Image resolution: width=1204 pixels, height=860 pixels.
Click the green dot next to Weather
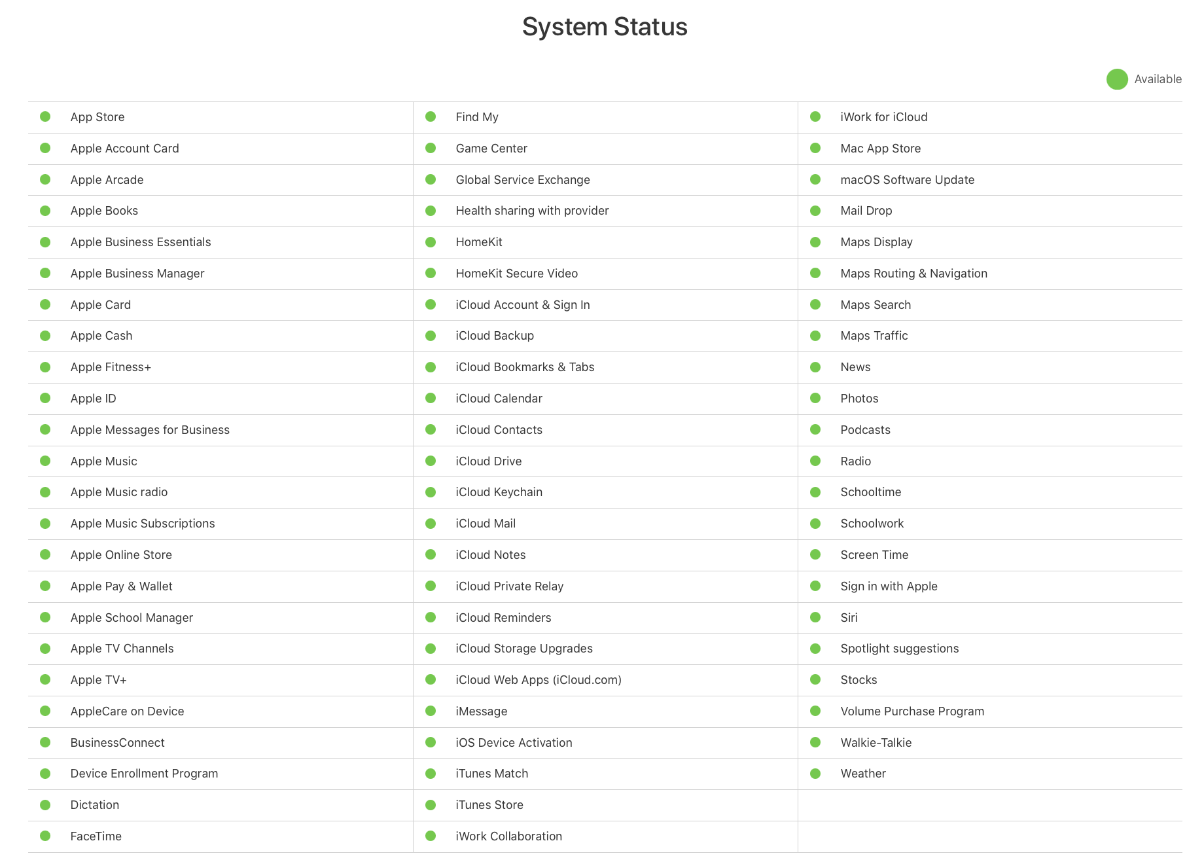(x=815, y=774)
